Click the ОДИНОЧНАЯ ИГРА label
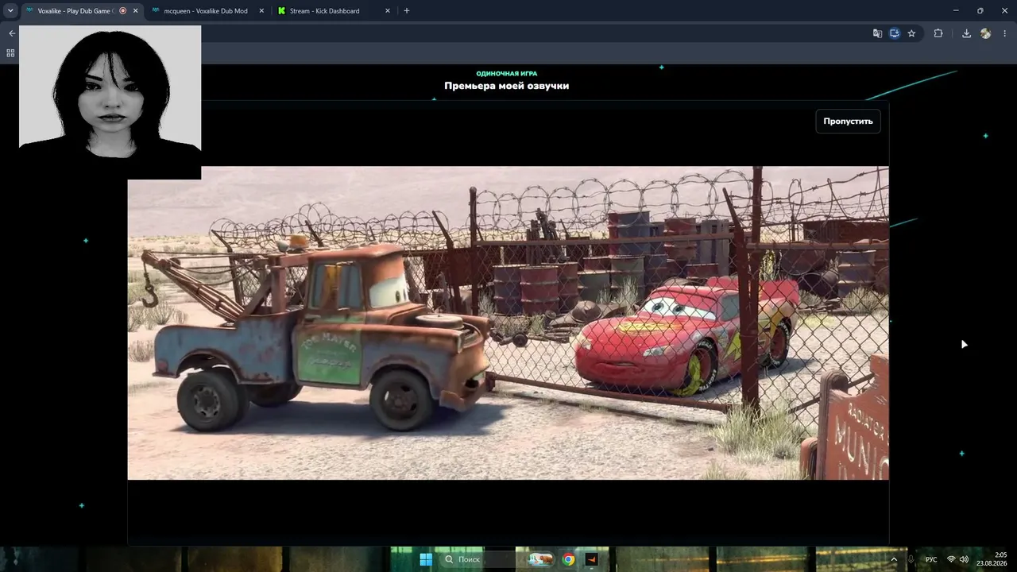 [506, 74]
